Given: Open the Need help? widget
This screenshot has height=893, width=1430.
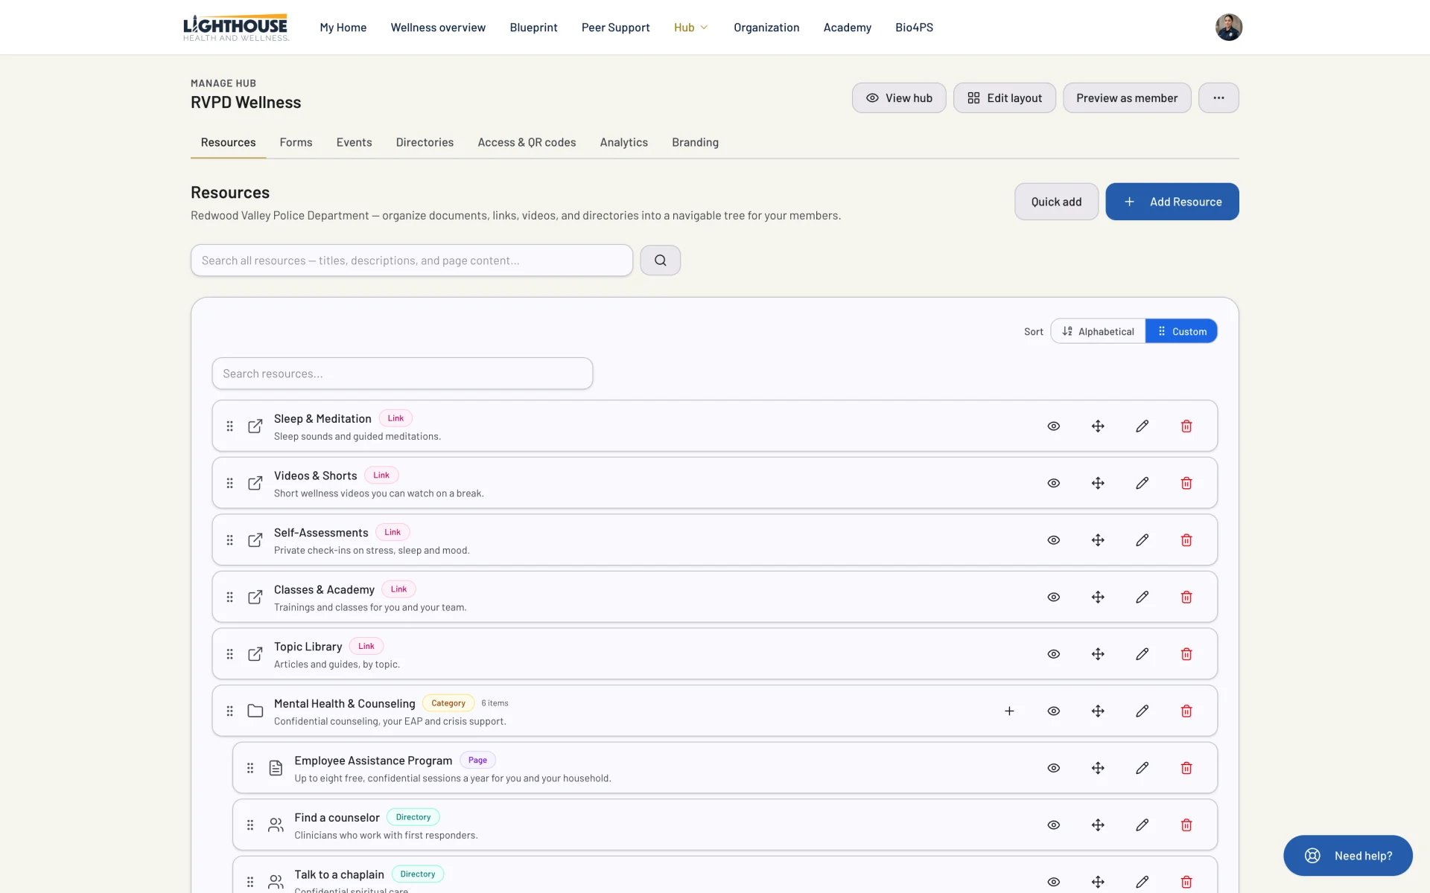Looking at the screenshot, I should (x=1347, y=856).
